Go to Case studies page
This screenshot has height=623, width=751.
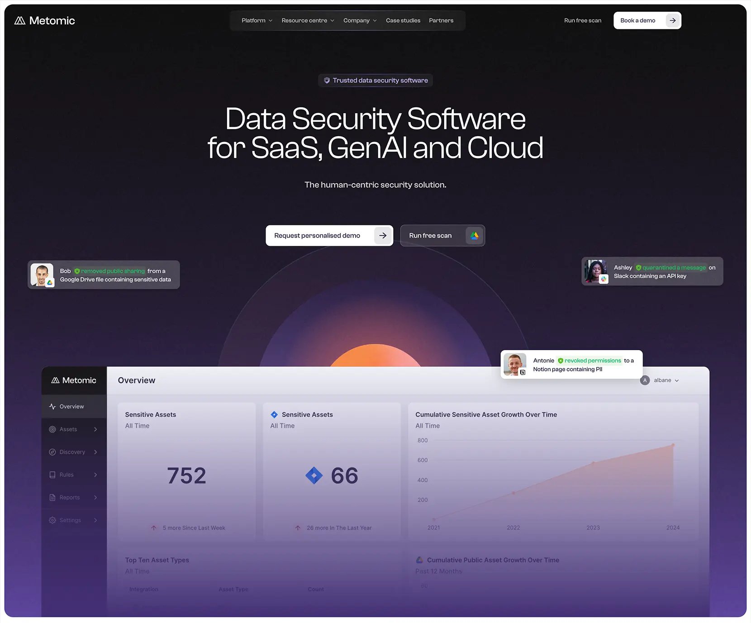tap(403, 20)
